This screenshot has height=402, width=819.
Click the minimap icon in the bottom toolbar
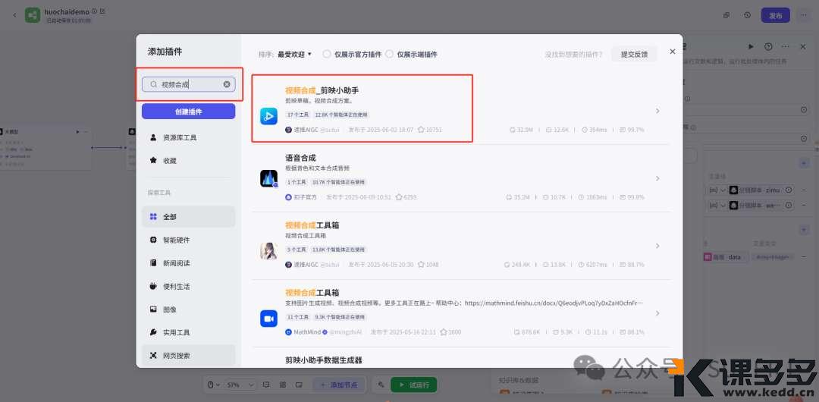tap(299, 385)
